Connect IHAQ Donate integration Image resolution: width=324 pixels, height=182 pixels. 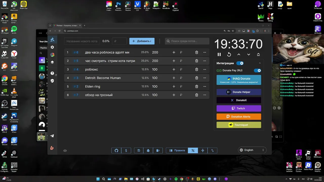(x=239, y=80)
